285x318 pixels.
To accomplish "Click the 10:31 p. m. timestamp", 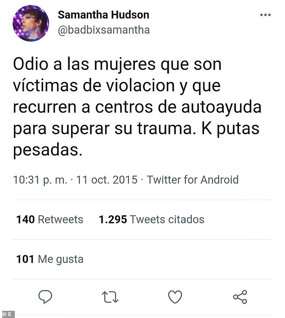I will pyautogui.click(x=40, y=180).
